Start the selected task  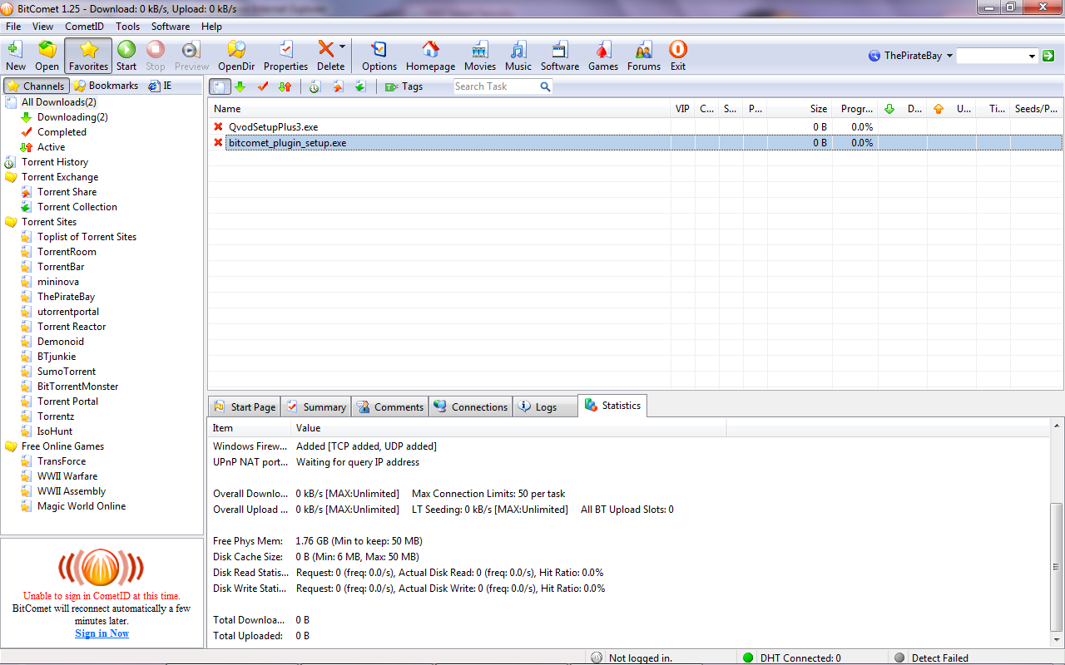[x=126, y=56]
